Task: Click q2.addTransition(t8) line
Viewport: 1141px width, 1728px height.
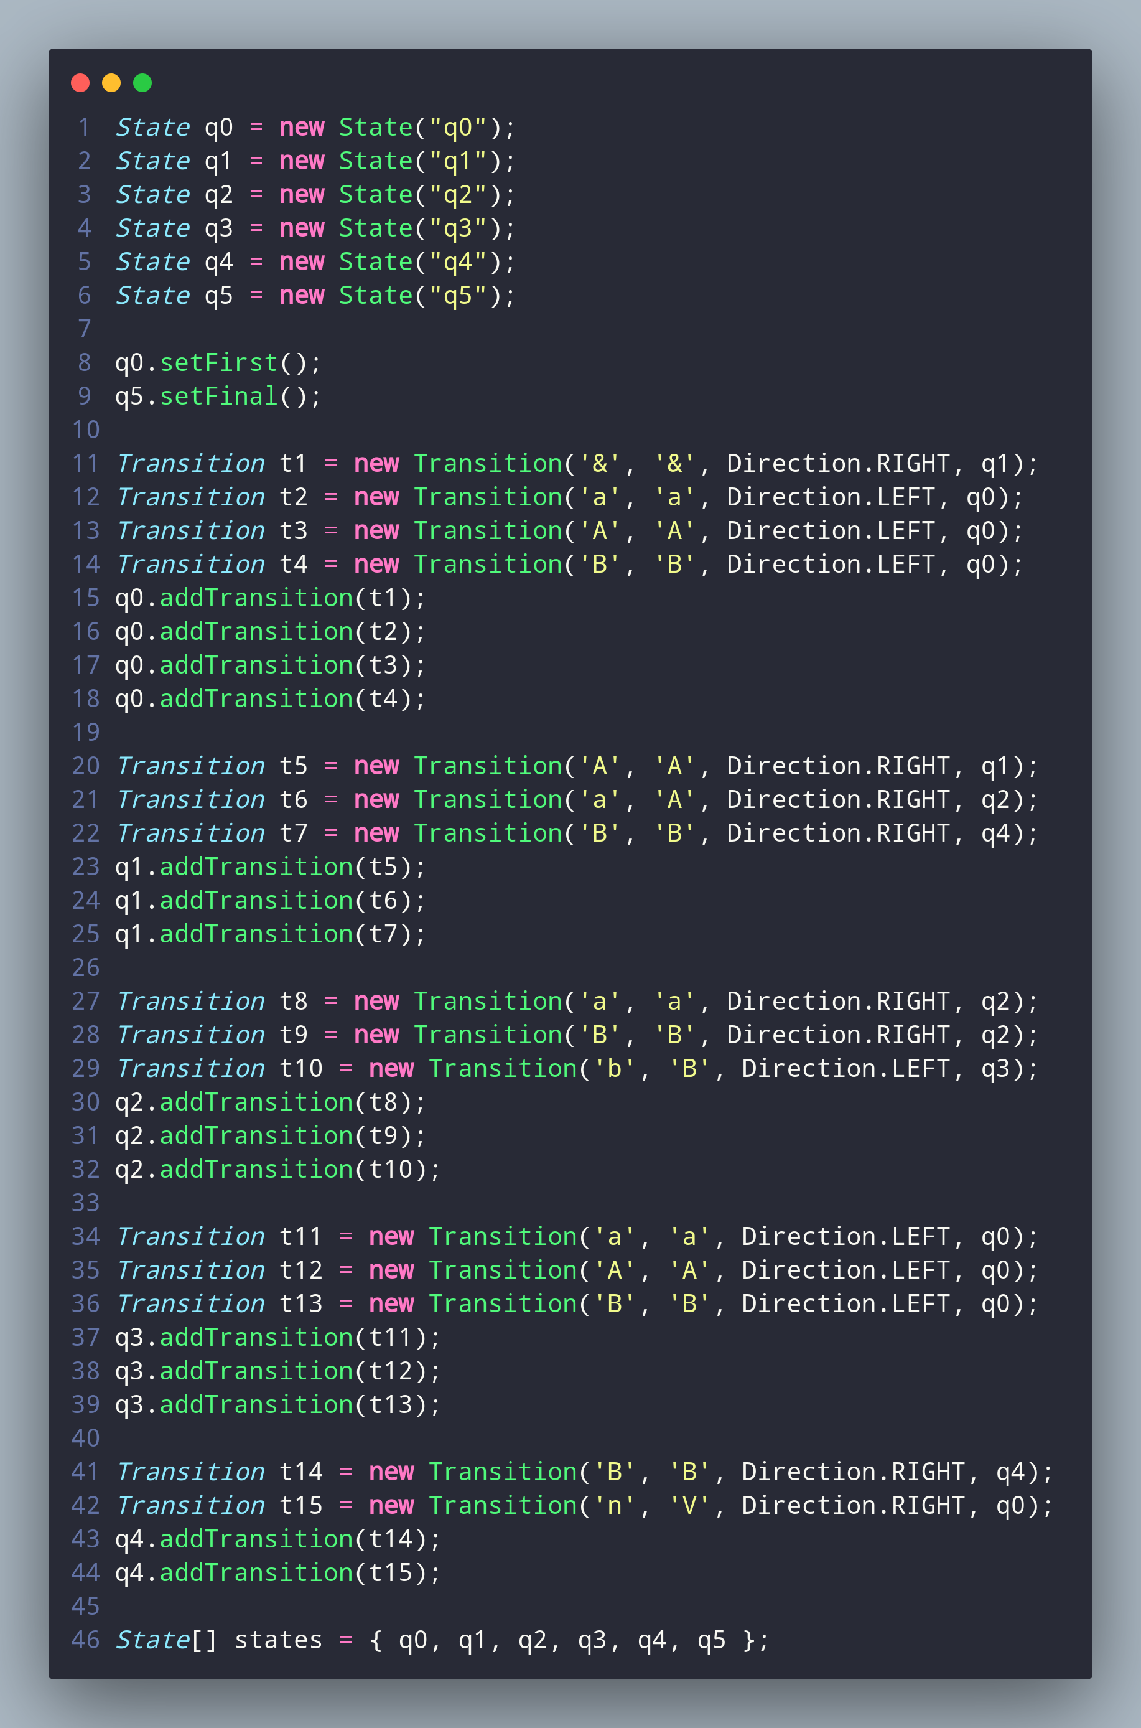Action: (x=271, y=1102)
